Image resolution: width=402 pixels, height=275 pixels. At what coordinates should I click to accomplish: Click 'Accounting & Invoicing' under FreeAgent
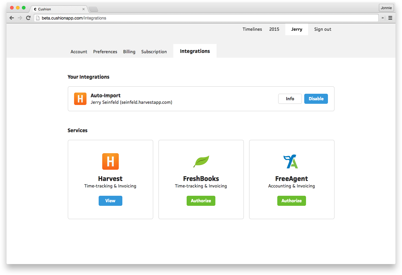(292, 186)
